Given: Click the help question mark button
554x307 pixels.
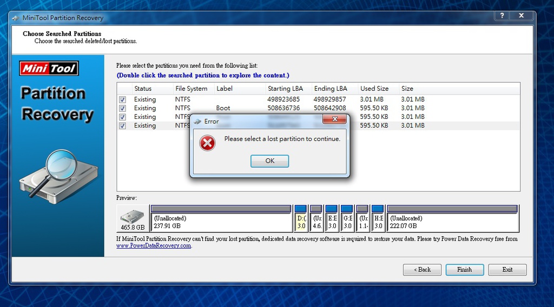Looking at the screenshot, I should (x=502, y=16).
